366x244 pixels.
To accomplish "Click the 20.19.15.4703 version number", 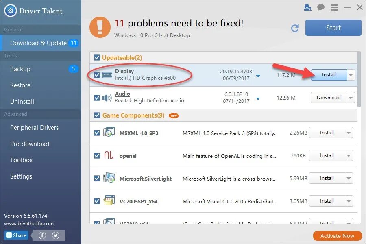I will pyautogui.click(x=236, y=72).
